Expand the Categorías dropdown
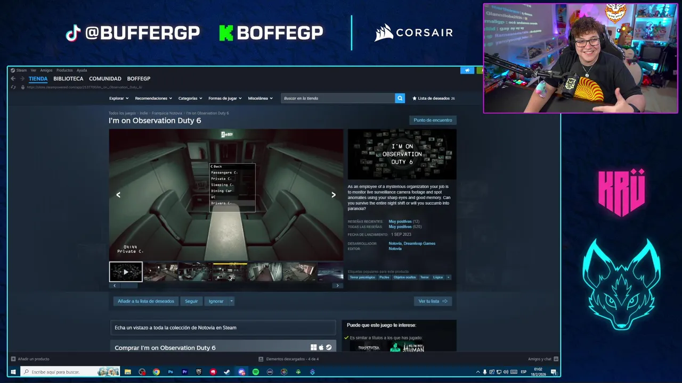The width and height of the screenshot is (682, 383). coord(190,98)
